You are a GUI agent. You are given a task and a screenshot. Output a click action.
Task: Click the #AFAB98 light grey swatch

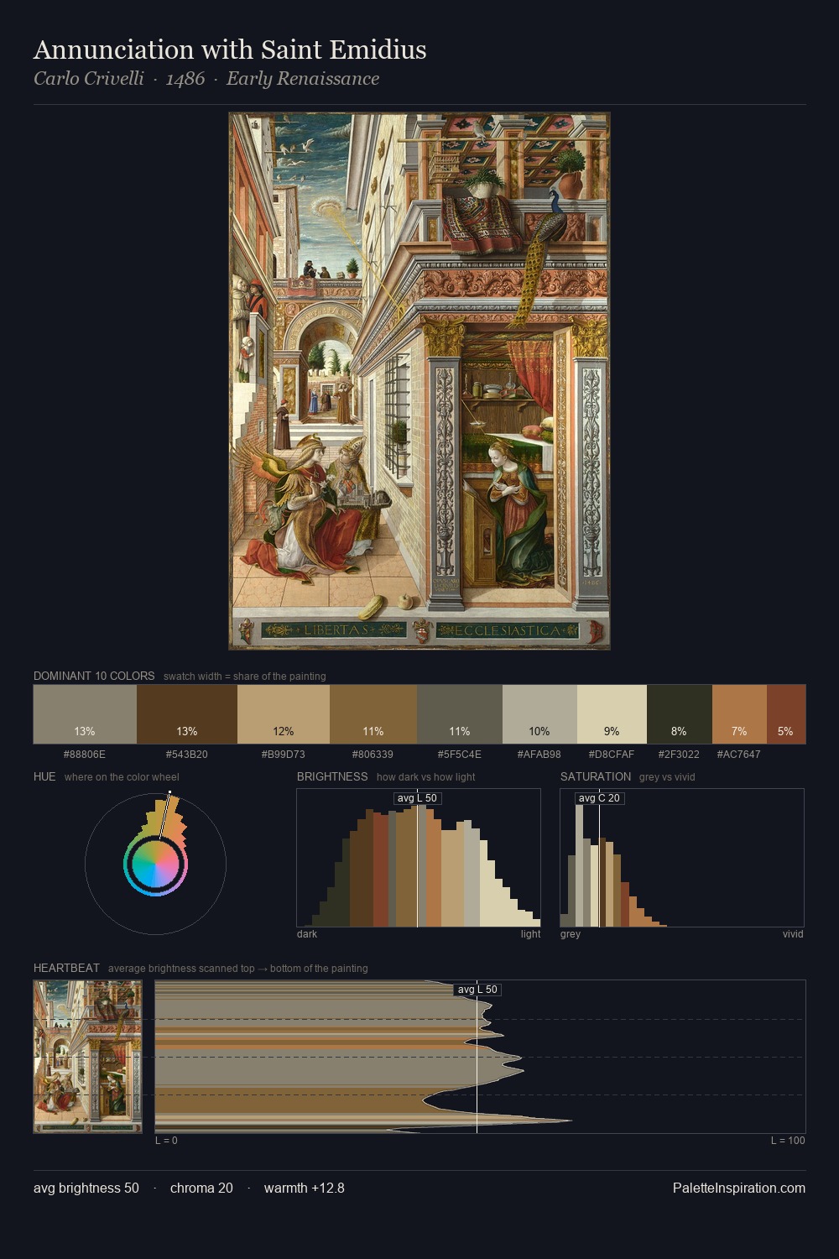539,714
